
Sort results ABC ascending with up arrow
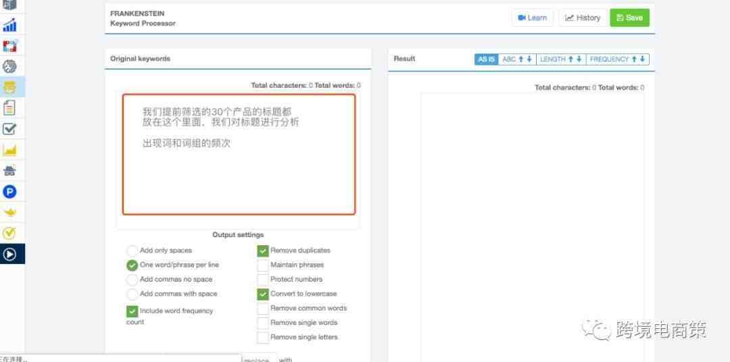521,59
